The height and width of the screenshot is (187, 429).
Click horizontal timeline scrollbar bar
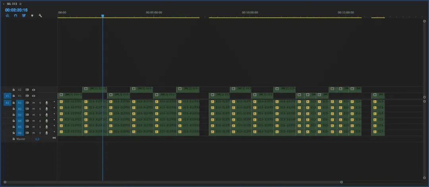173,182
